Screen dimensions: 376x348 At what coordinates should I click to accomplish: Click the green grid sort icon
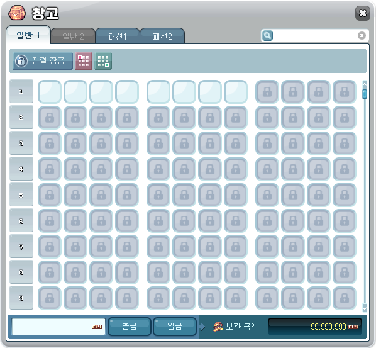(103, 61)
